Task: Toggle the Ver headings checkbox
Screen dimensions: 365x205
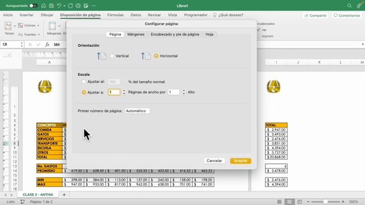Action: 258,30
